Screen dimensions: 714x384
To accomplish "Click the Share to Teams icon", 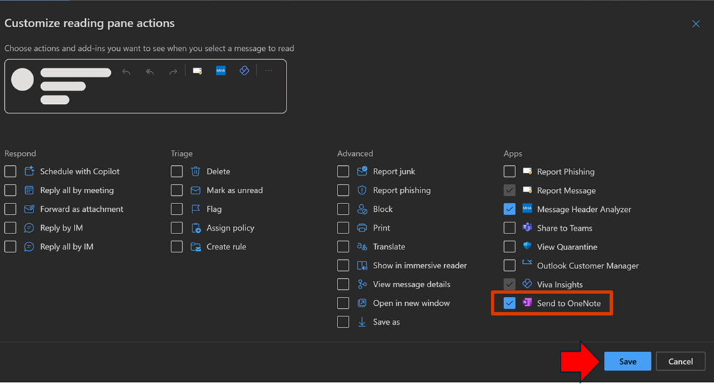I will point(528,228).
